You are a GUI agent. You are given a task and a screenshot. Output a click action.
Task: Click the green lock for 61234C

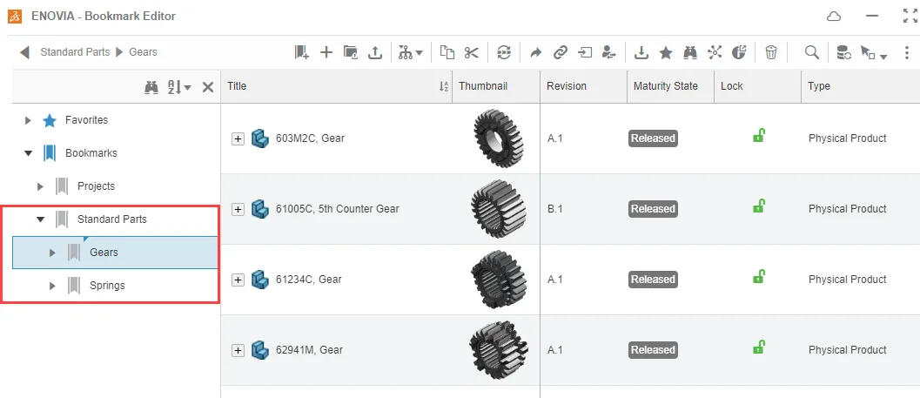759,277
